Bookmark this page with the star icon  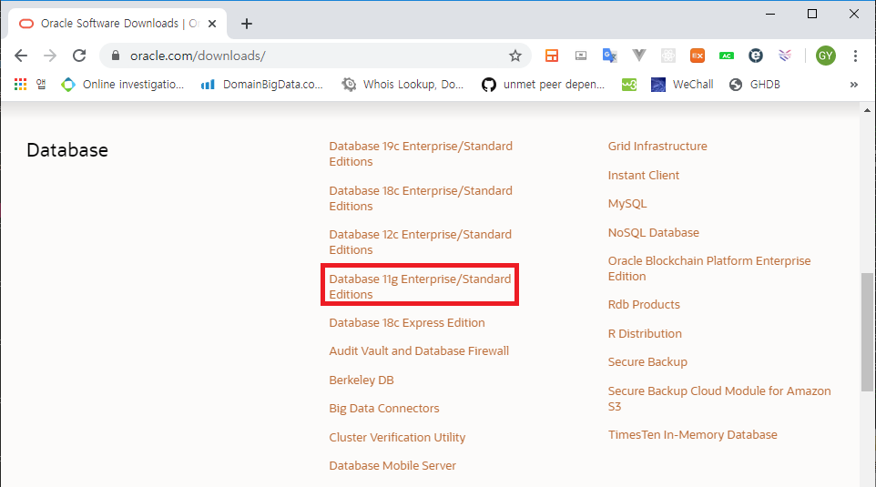click(x=515, y=56)
